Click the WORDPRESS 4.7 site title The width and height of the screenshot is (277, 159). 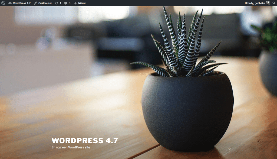point(85,141)
